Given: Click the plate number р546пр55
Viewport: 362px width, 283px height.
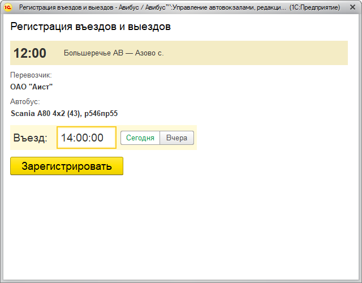Looking at the screenshot, I should point(101,114).
